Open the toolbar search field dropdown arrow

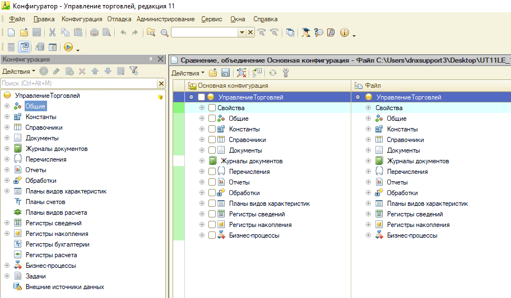(x=241, y=32)
